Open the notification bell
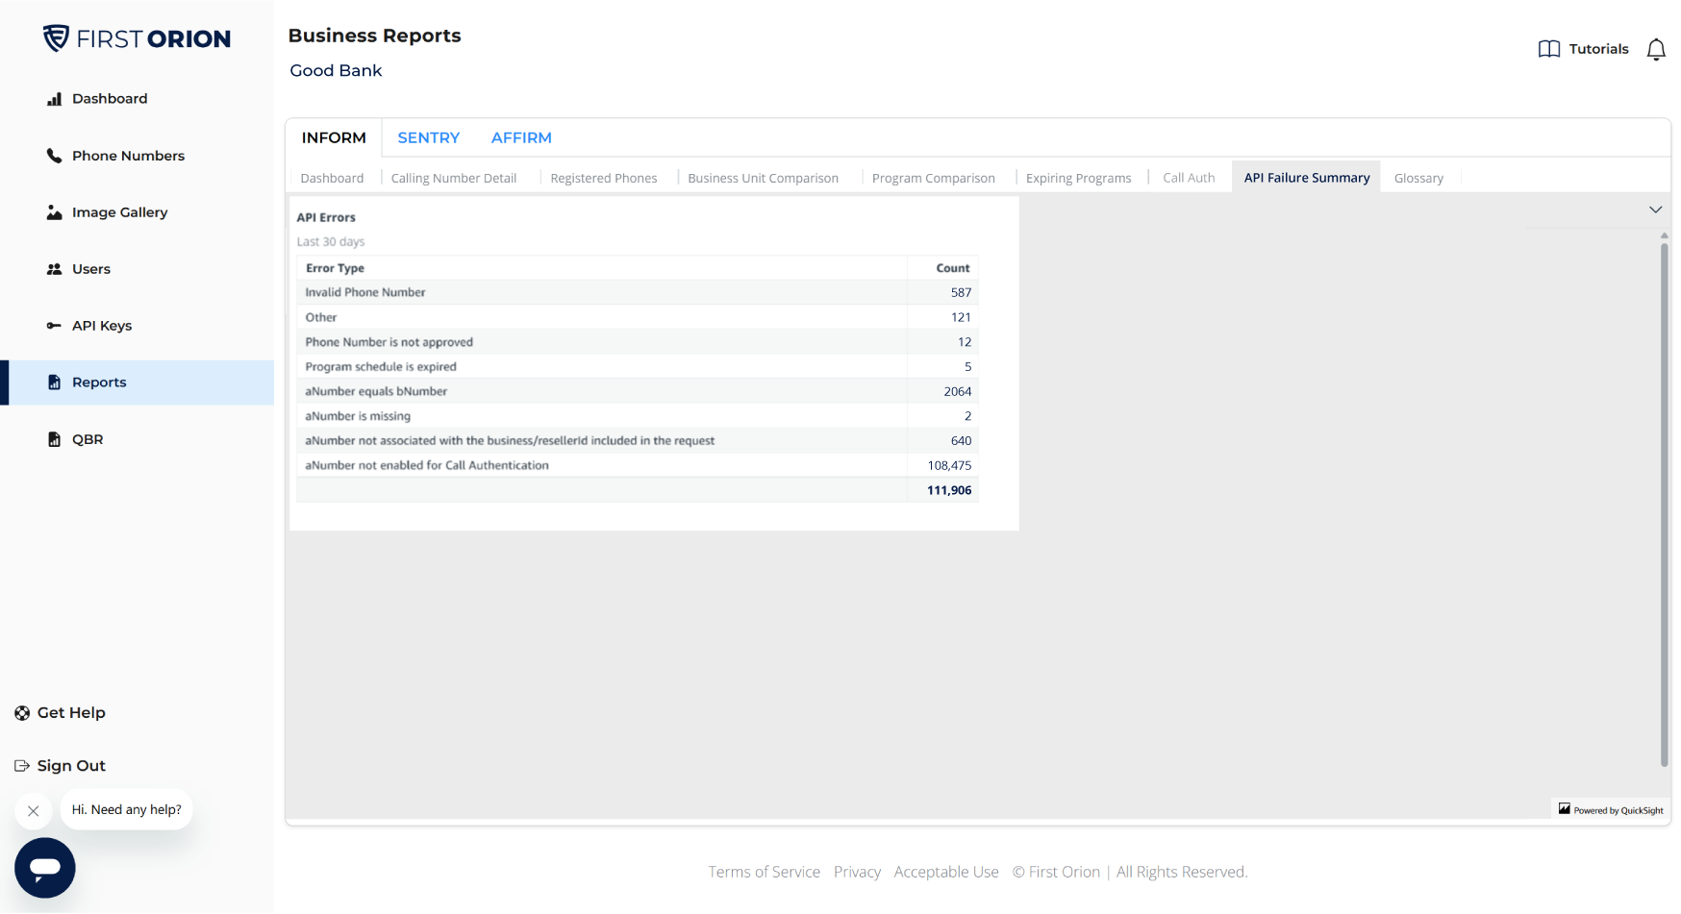Screen dimensions: 1681x914 1657,49
